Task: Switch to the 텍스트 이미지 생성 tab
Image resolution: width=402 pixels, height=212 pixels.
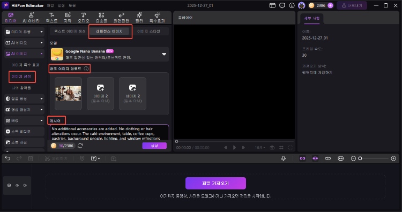Action: tap(70, 31)
